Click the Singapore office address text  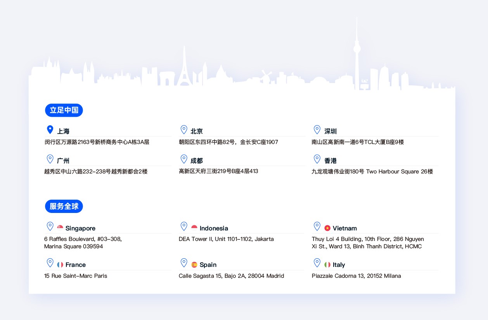[83, 242]
